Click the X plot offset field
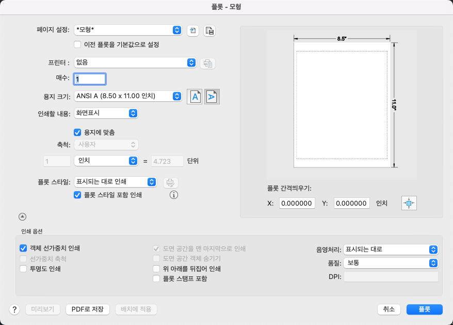 tap(297, 203)
